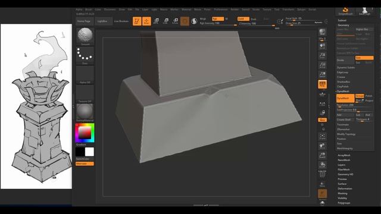Click the tool thumbnail beside SimpleBrush
Screen dimensions: 381x214
click(364, 11)
